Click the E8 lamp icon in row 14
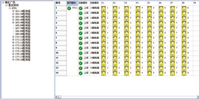 [184, 73]
